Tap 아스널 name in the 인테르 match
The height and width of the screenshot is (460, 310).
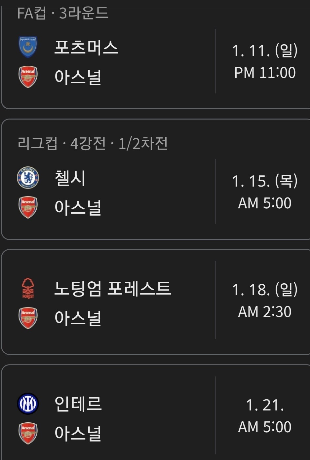click(x=78, y=433)
